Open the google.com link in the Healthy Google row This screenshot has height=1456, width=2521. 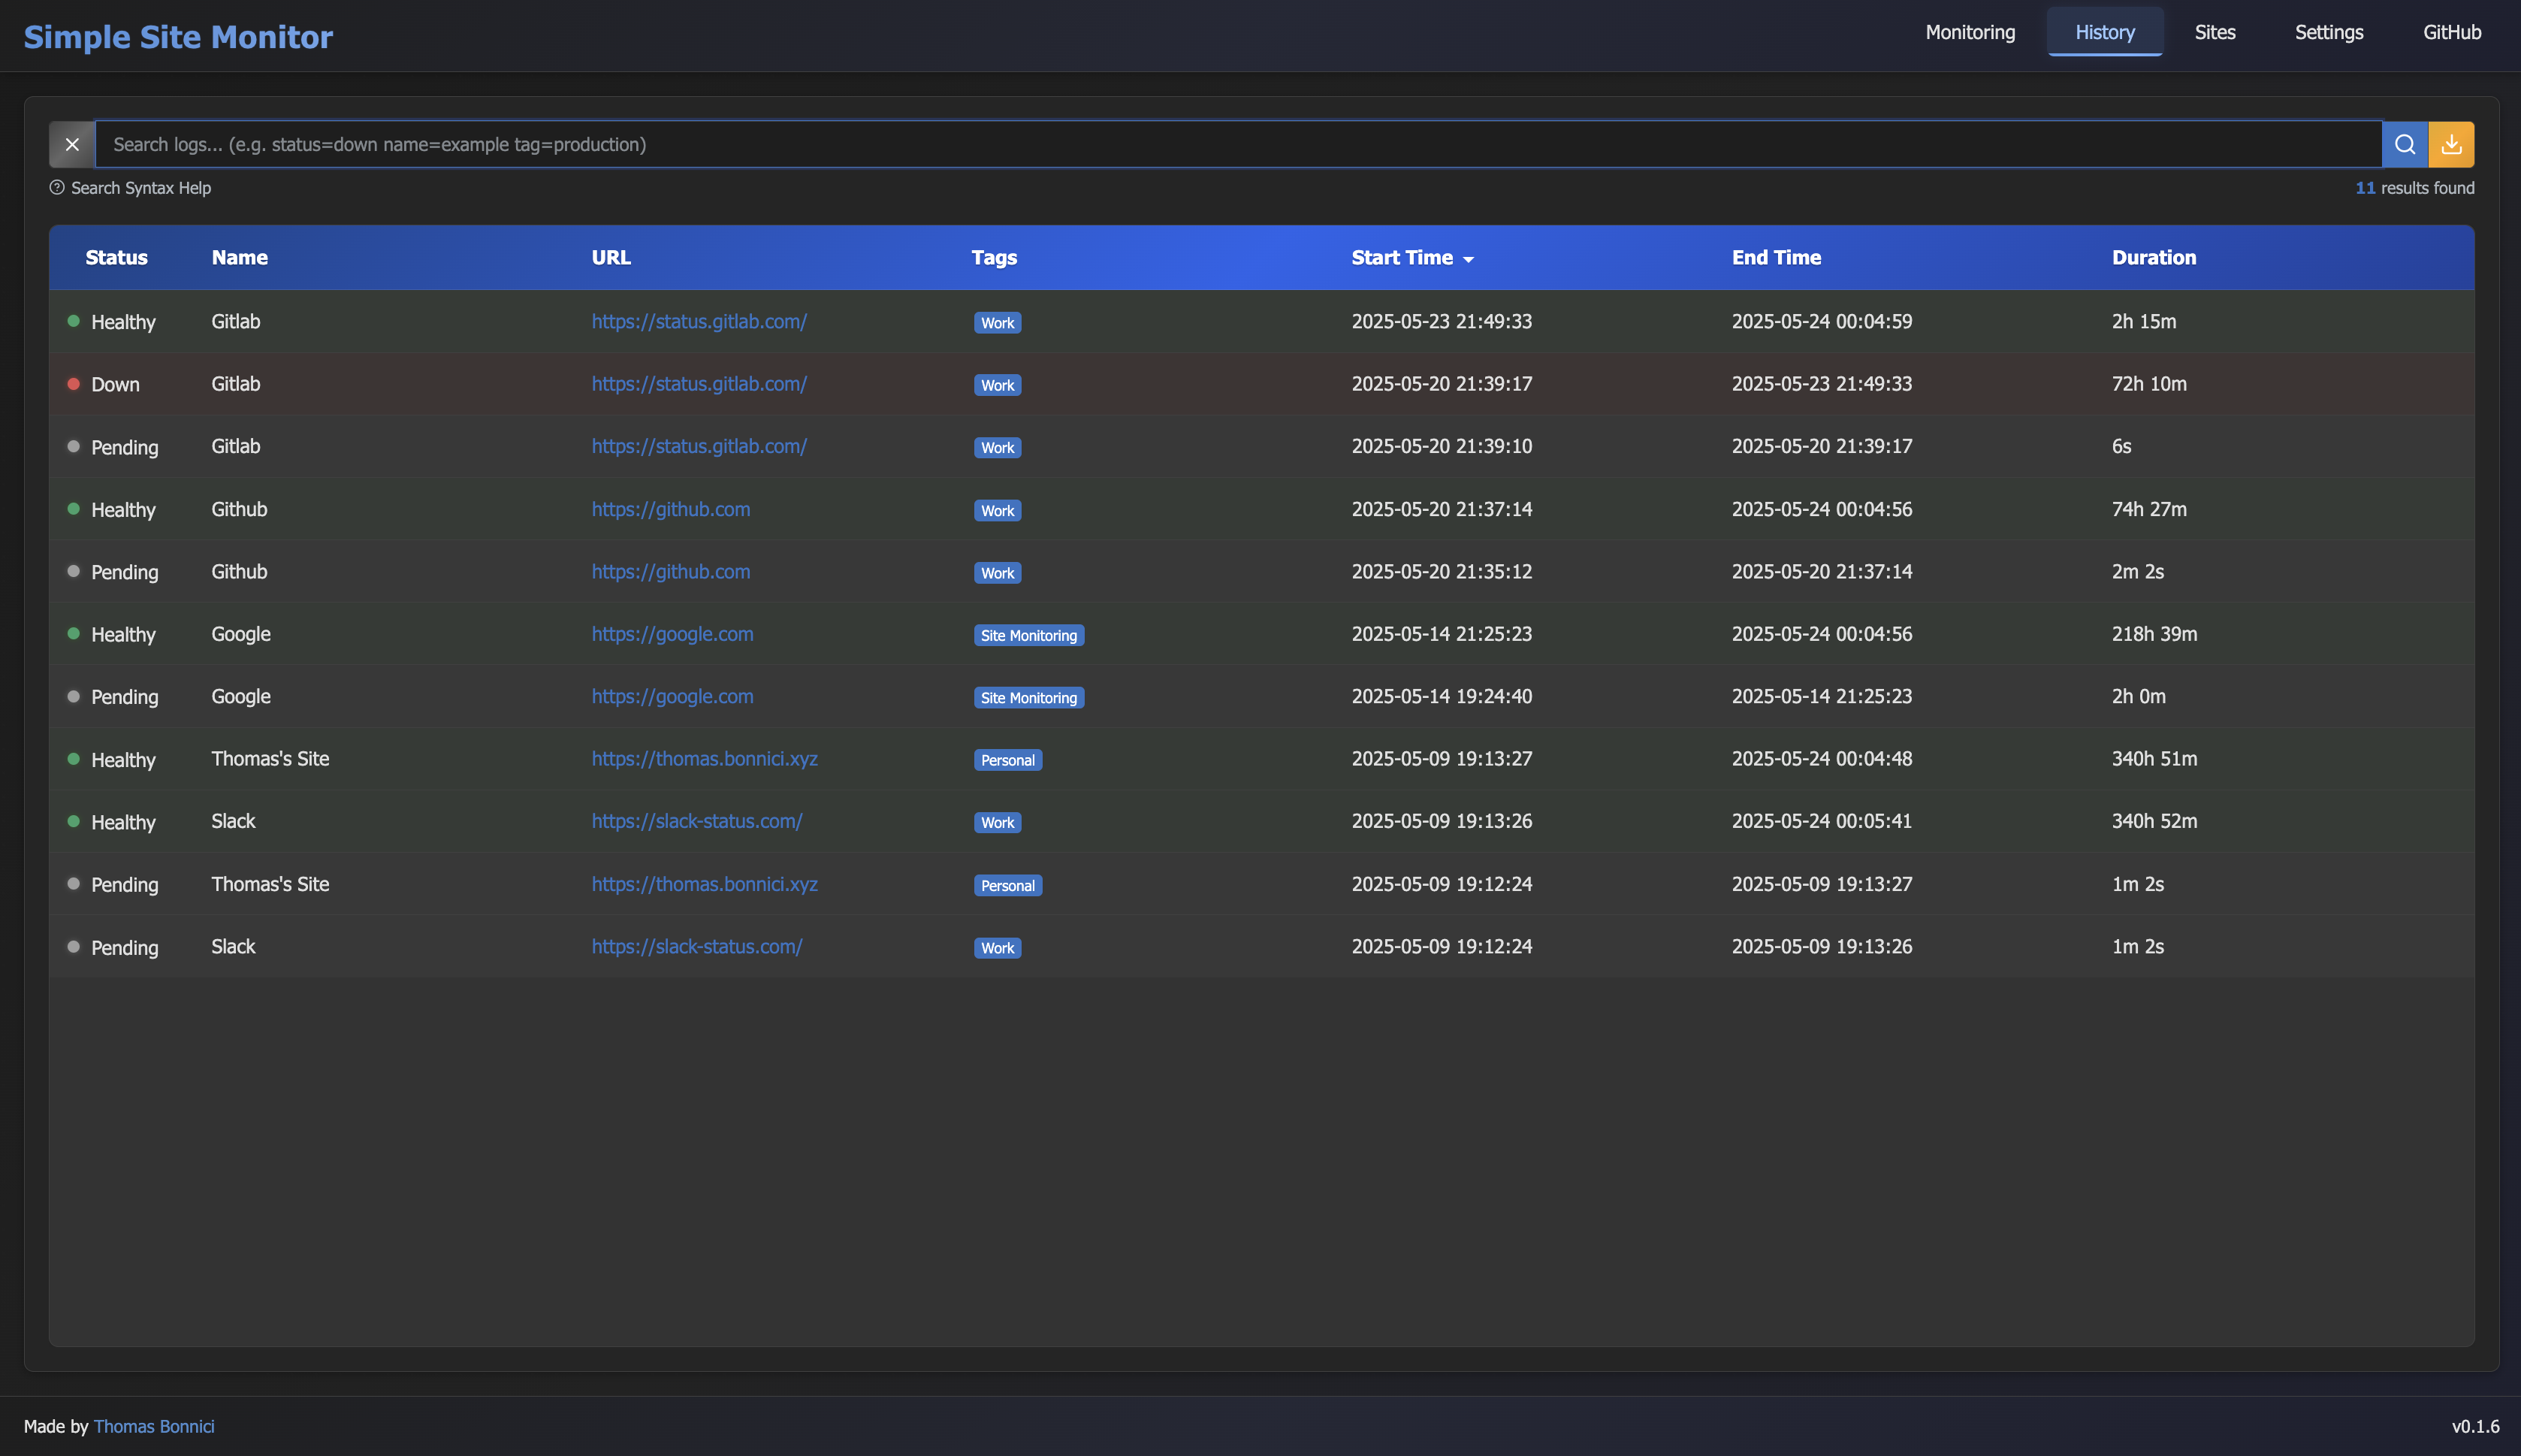(672, 634)
